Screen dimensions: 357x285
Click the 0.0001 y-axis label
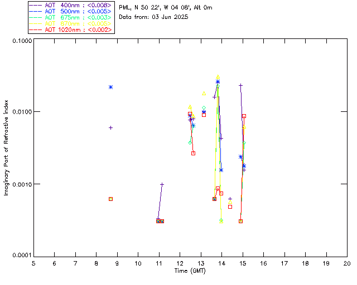pyautogui.click(x=22, y=255)
